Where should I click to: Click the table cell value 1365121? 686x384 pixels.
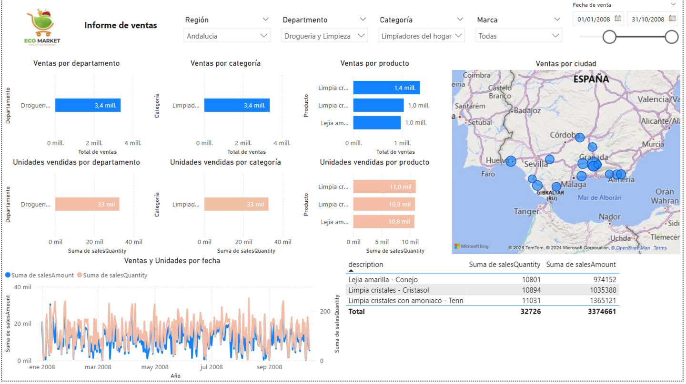[601, 301]
